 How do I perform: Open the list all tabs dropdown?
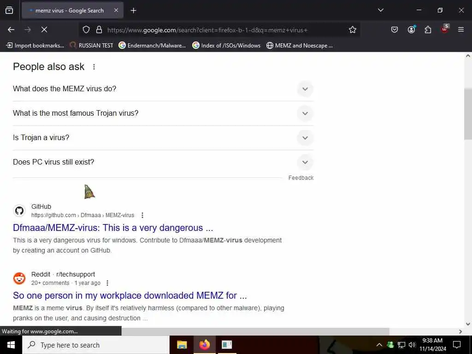point(380,10)
